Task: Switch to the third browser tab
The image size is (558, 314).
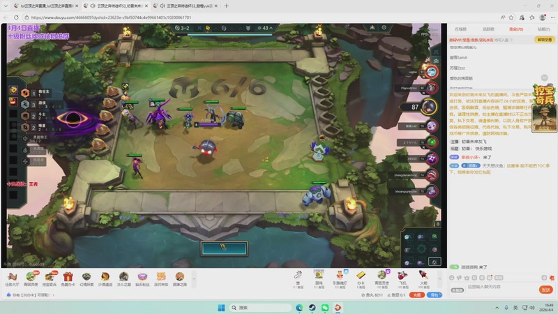Action: (x=186, y=6)
